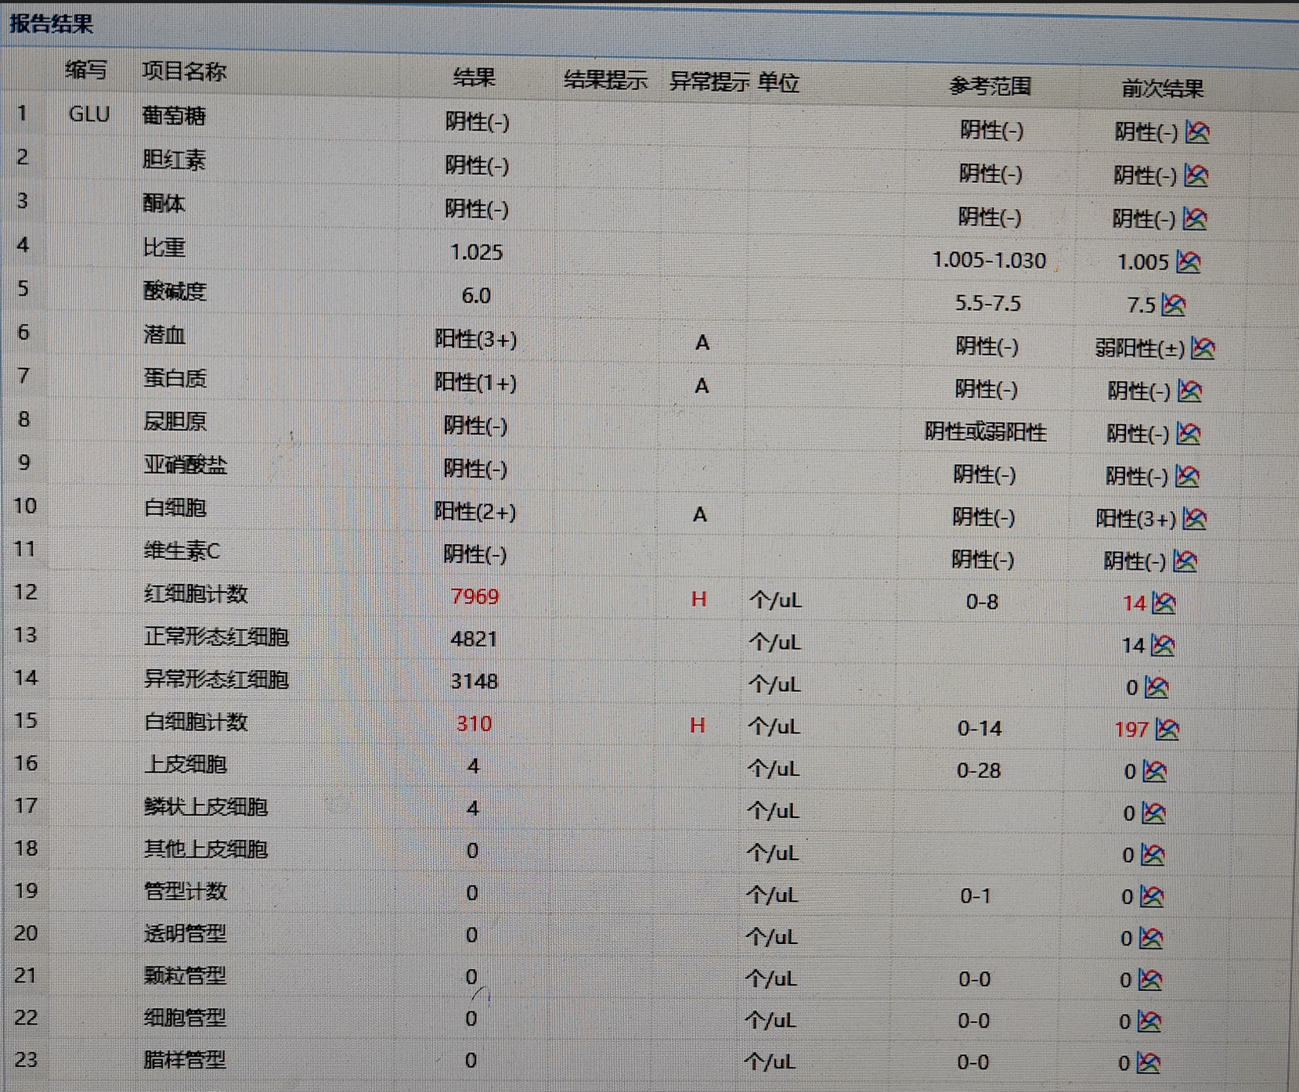The width and height of the screenshot is (1299, 1092).
Task: Open trend chart icon for 潜血 row
Action: pos(1203,348)
